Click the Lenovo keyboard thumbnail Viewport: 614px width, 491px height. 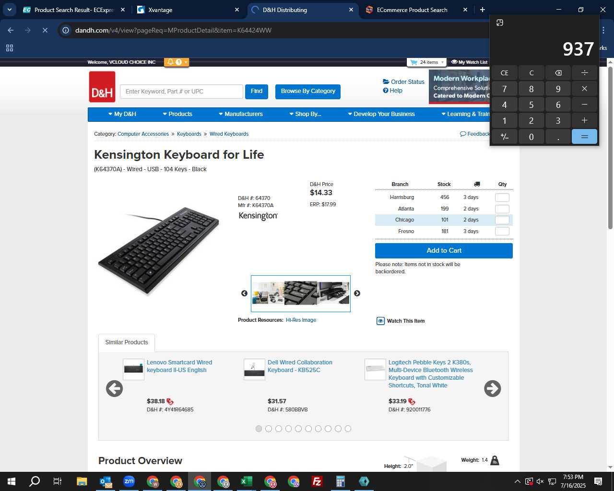[x=133, y=369]
